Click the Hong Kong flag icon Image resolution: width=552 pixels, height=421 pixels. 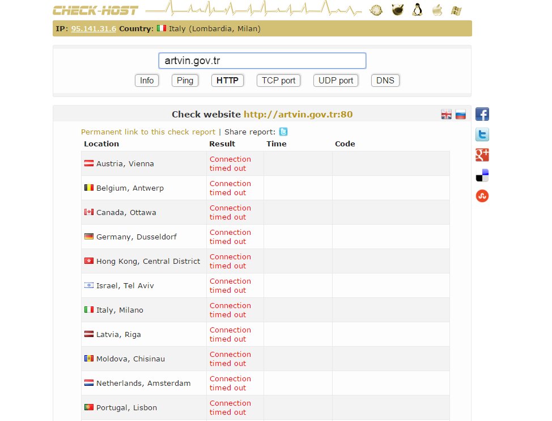click(x=89, y=260)
